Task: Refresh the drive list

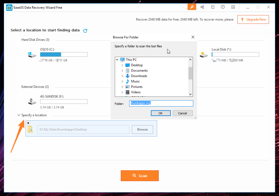Action: tap(85, 31)
